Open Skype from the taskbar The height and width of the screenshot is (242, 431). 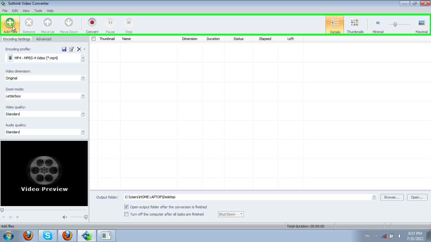(x=48, y=236)
